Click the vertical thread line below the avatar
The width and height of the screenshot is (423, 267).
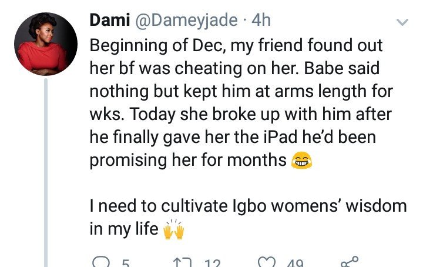(46, 173)
